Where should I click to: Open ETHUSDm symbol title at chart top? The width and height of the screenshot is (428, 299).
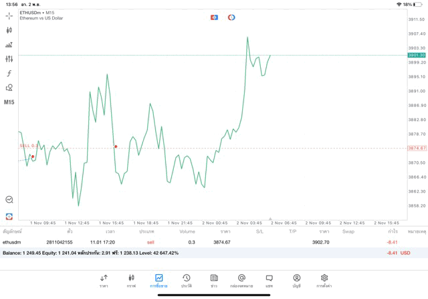[37, 13]
